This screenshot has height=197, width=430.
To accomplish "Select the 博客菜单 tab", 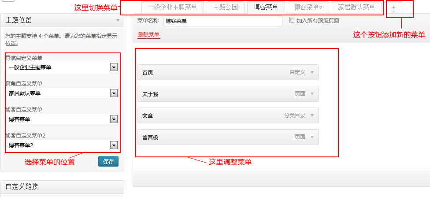I will tap(266, 7).
